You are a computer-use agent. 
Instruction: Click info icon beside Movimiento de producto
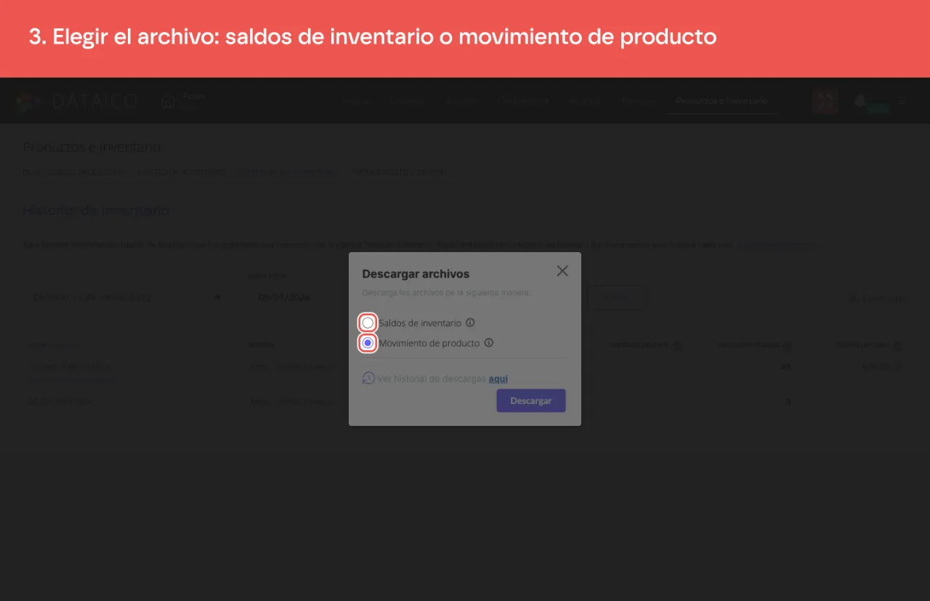click(489, 343)
